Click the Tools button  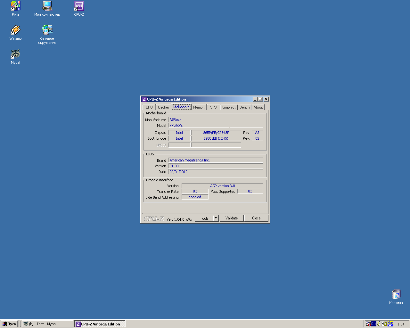[x=204, y=218]
